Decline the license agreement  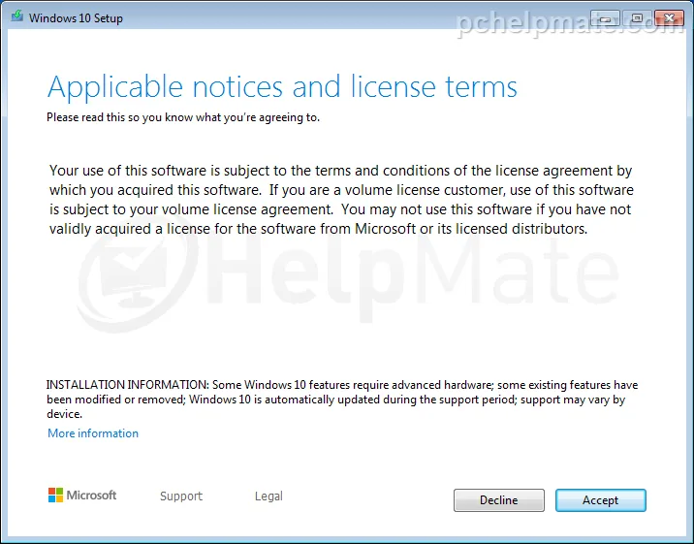pos(499,500)
